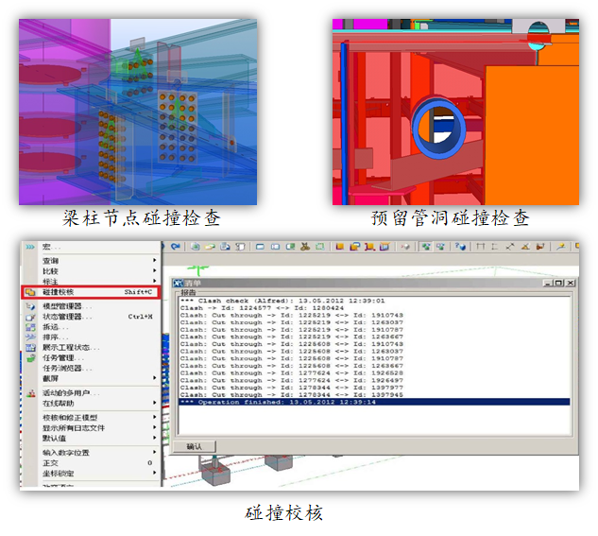
Task: Click the 梁柱节点碰撞检查 model image
Action: (x=138, y=112)
